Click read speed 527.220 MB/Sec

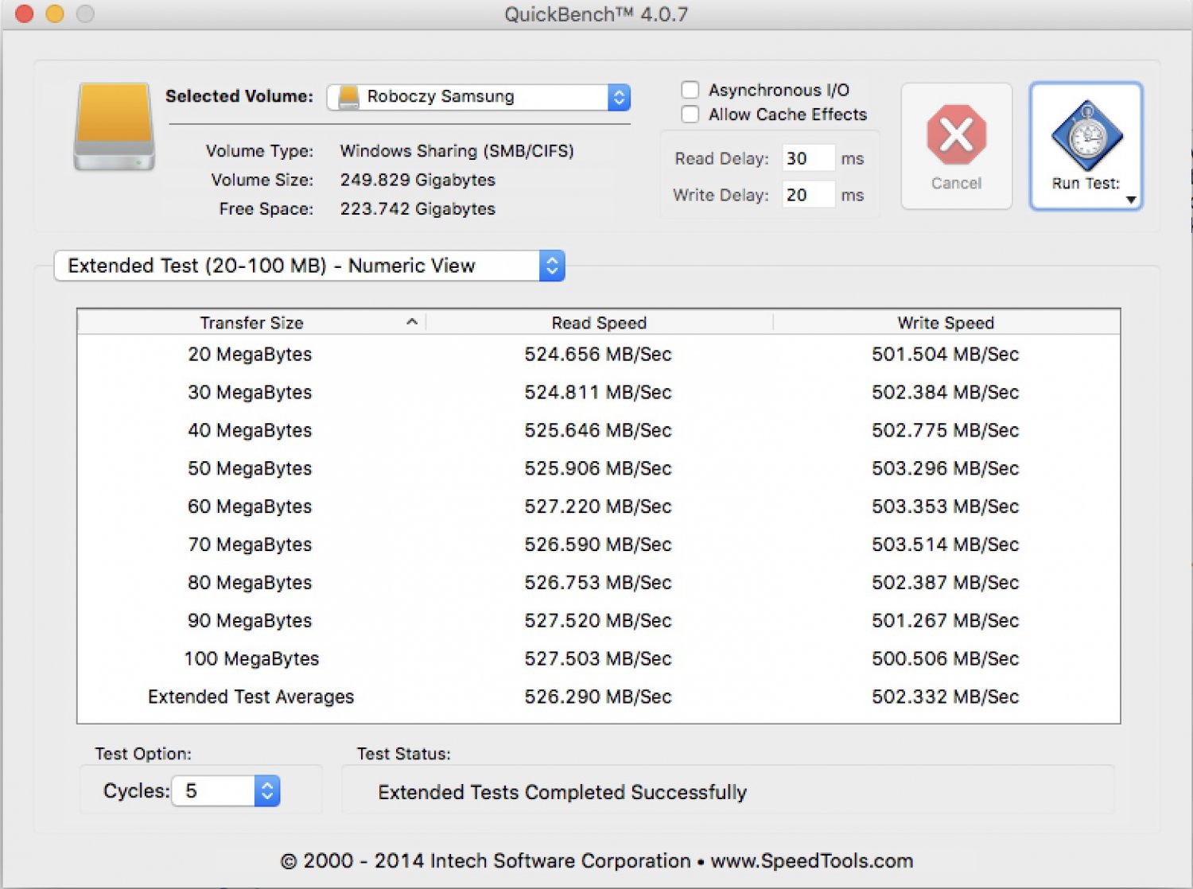[598, 507]
